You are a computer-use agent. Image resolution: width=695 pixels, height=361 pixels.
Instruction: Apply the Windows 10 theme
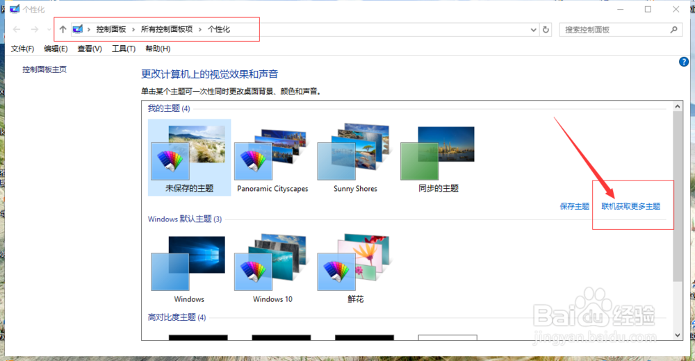click(x=272, y=268)
